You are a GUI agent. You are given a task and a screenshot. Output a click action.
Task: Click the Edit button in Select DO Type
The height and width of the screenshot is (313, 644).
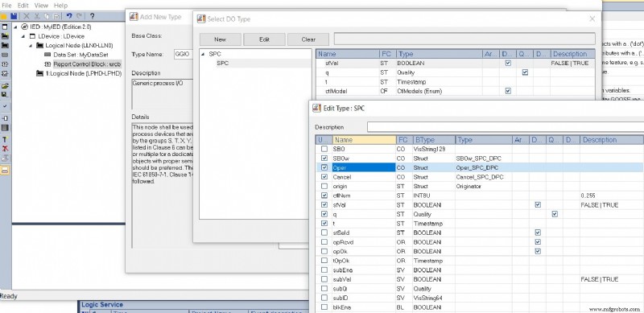coord(264,39)
